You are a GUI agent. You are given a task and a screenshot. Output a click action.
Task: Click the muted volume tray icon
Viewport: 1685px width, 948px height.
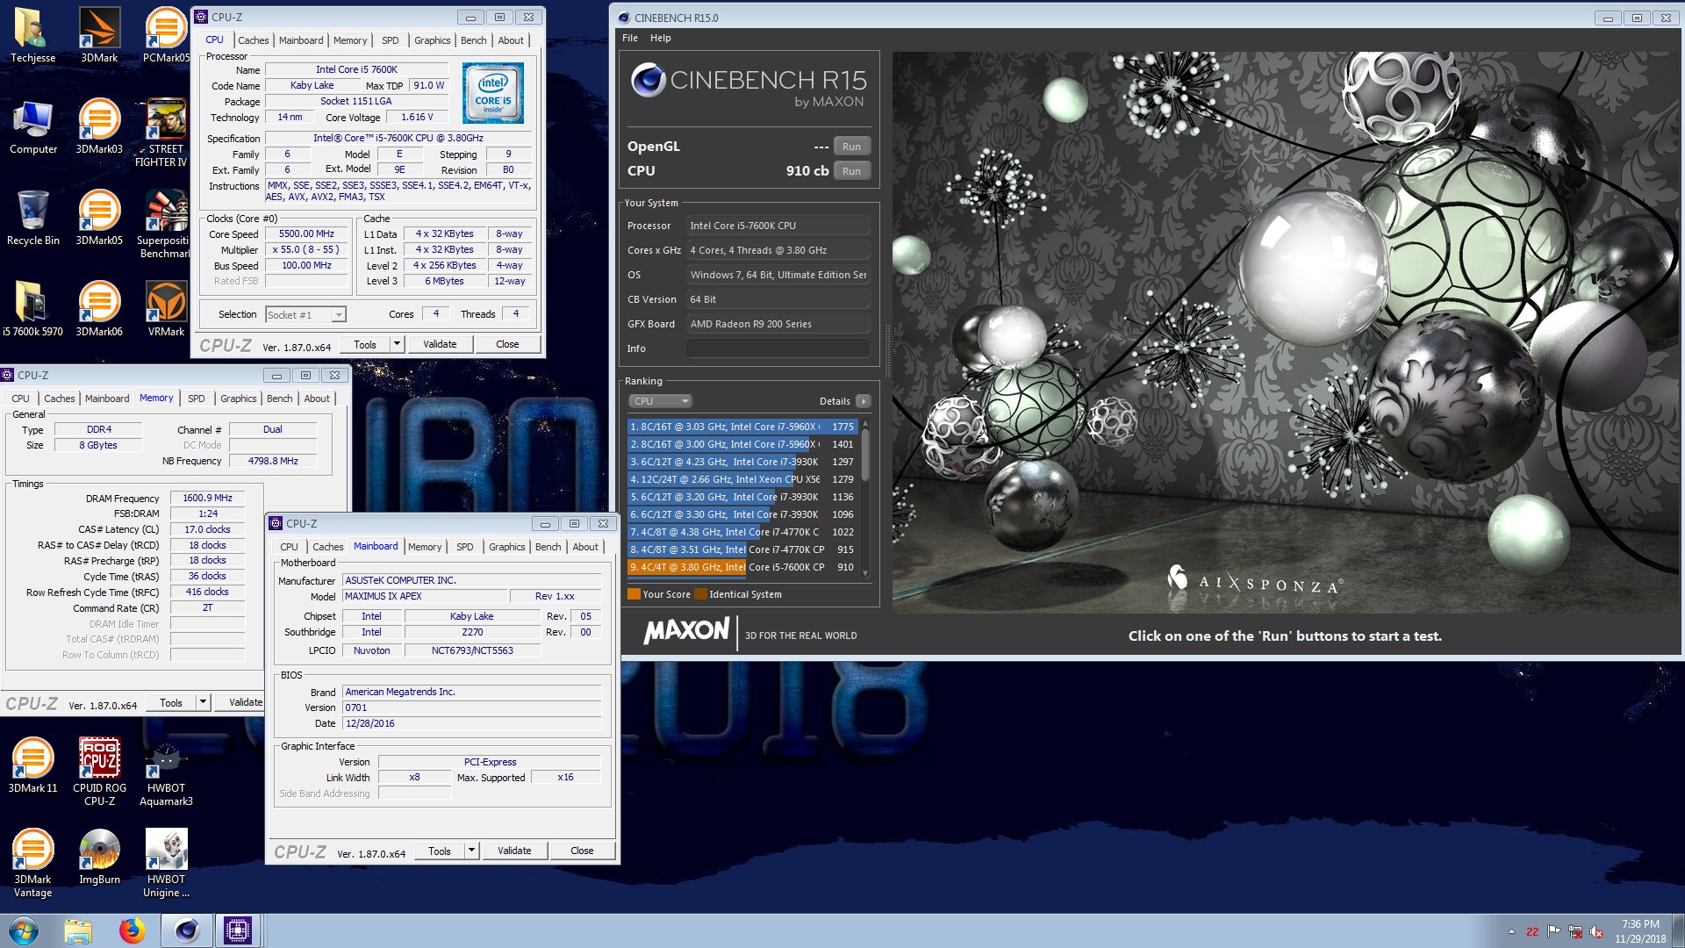(1596, 931)
